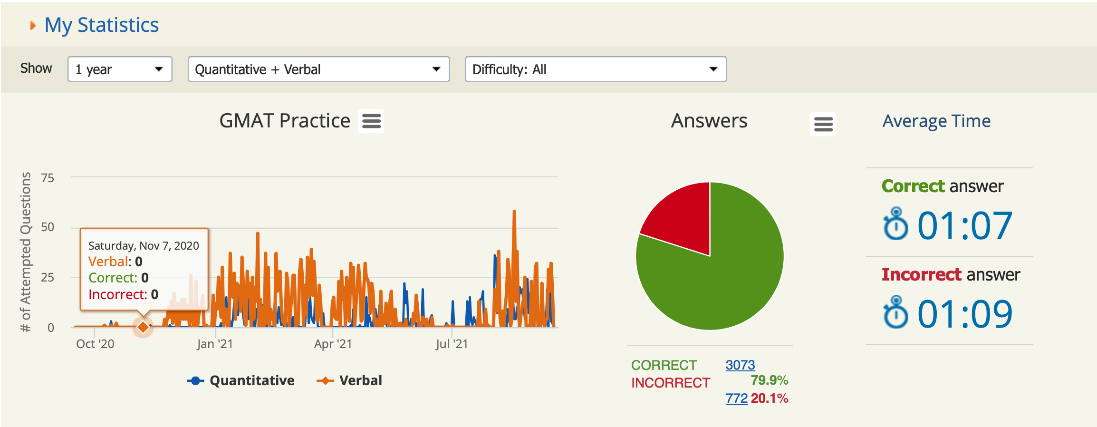Click the stopwatch icon for Incorrect answer time
The height and width of the screenshot is (427, 1097).
pos(895,312)
